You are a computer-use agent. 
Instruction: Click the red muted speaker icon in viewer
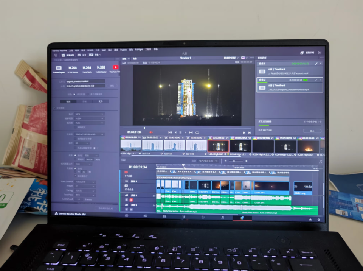click(151, 132)
